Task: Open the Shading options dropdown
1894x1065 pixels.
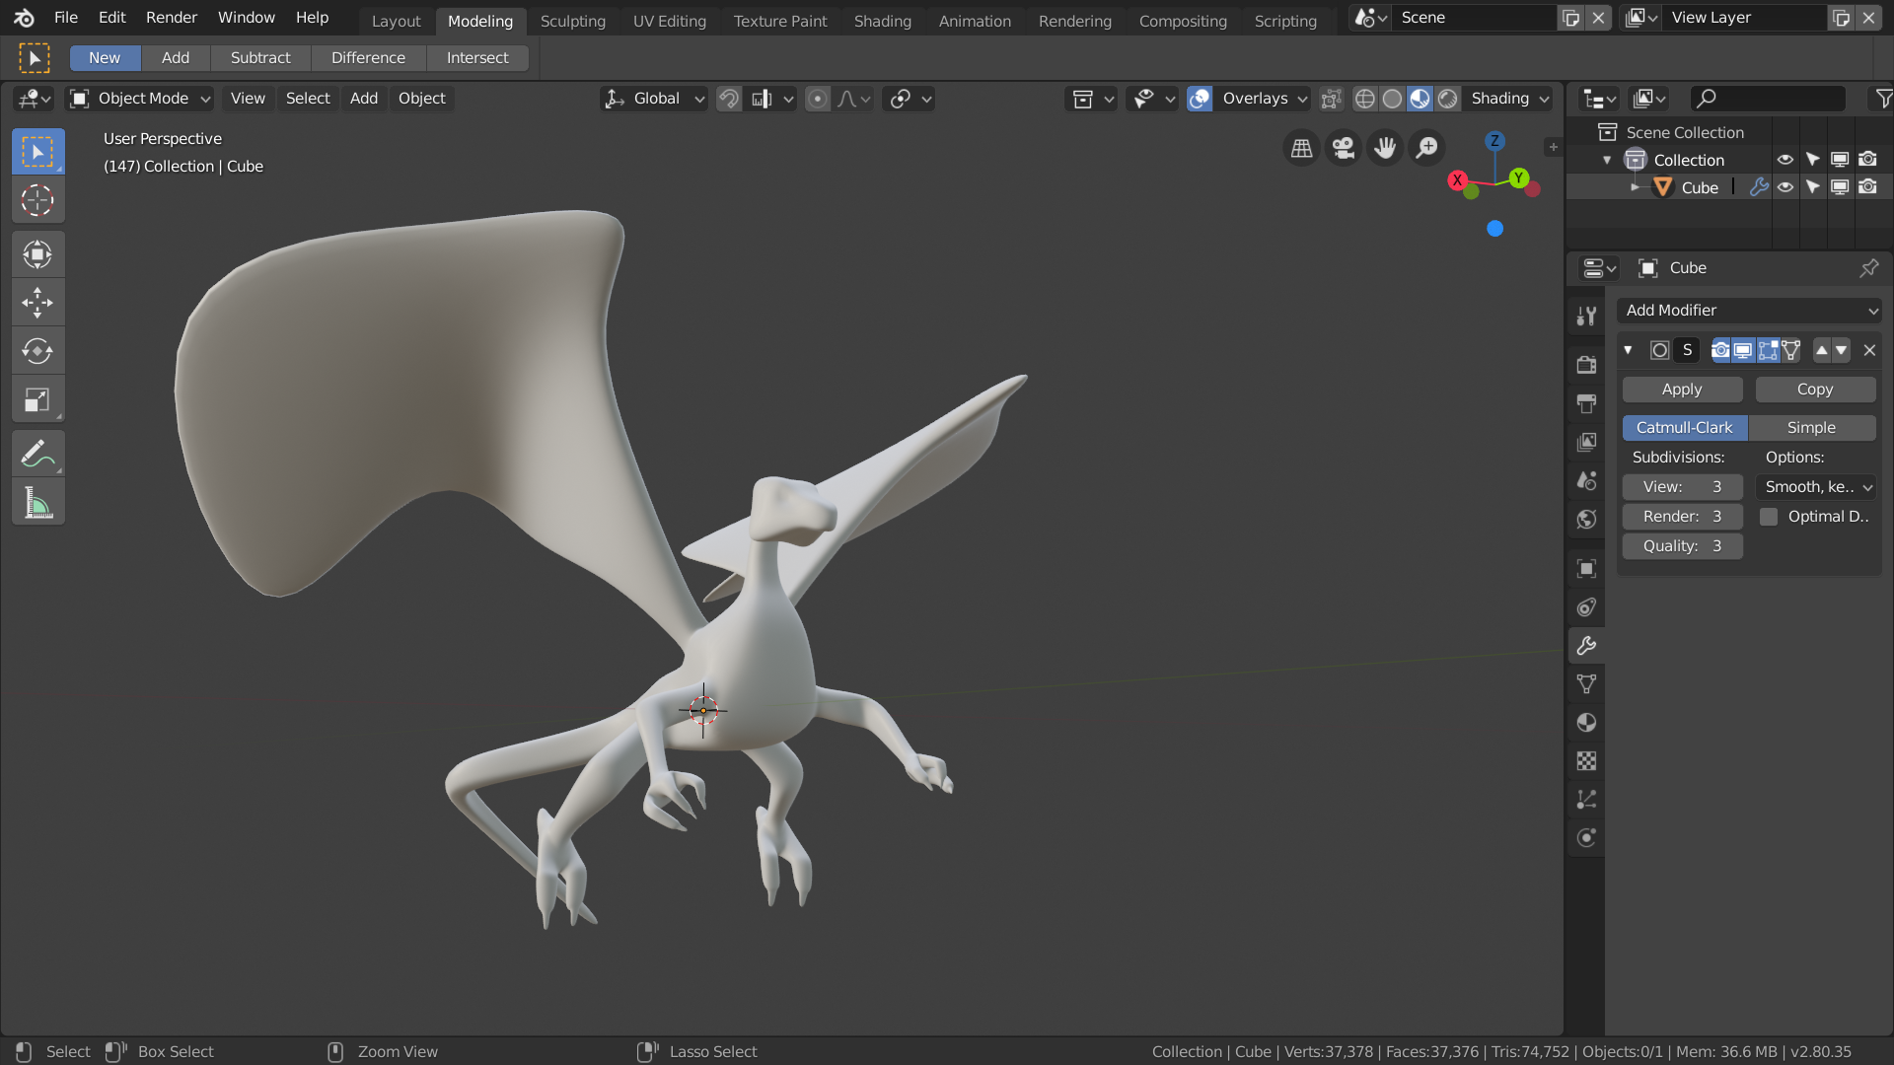Action: pos(1508,99)
